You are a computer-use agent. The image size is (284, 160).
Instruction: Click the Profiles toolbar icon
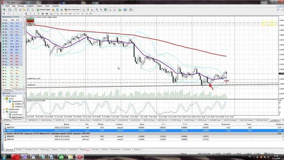pos(9,10)
